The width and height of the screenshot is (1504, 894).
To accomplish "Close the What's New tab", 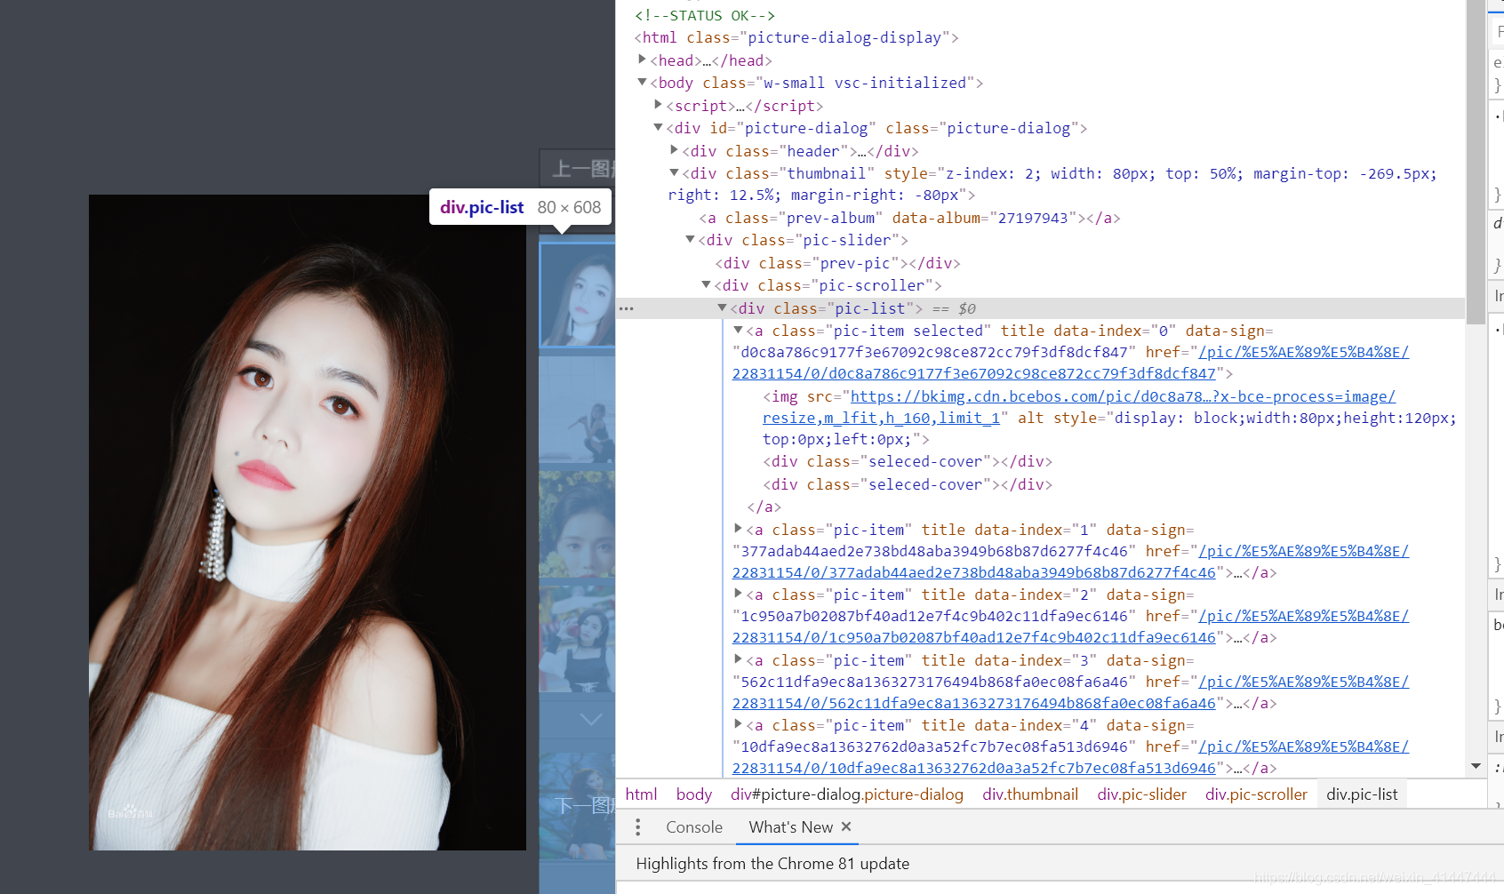I will pos(846,826).
